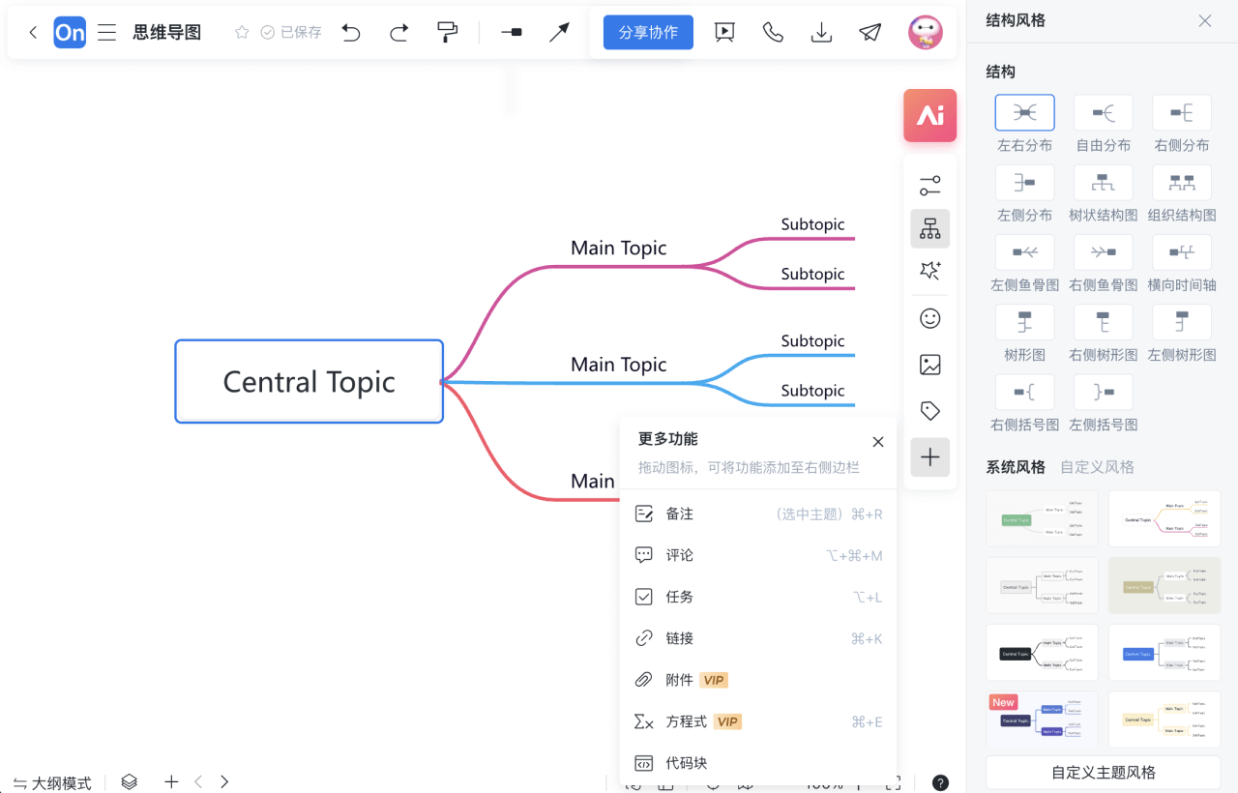
Task: Open the emoji sticker icon in sidebar
Action: pyautogui.click(x=929, y=318)
